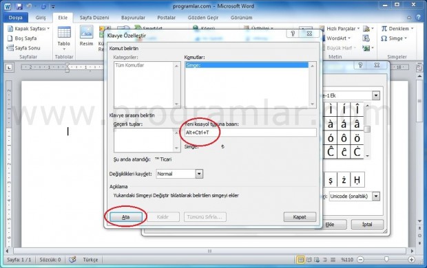This screenshot has height=268, width=427.
Task: Click the date and time icon in Metin group
Action: pyautogui.click(x=366, y=38)
